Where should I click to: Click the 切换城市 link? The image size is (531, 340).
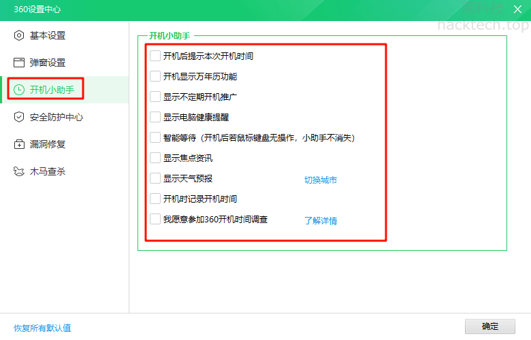tap(320, 180)
